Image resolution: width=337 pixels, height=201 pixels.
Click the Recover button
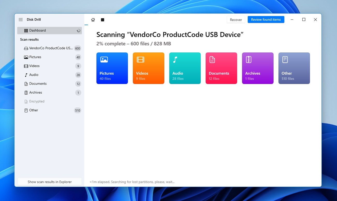(x=236, y=20)
